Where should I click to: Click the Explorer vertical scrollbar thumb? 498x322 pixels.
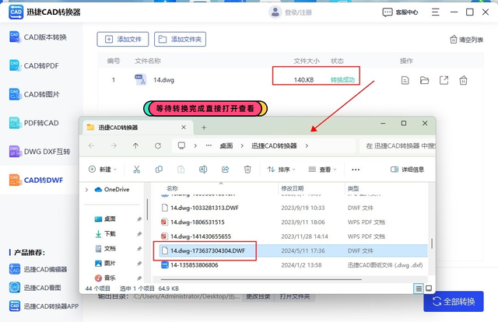(432, 243)
